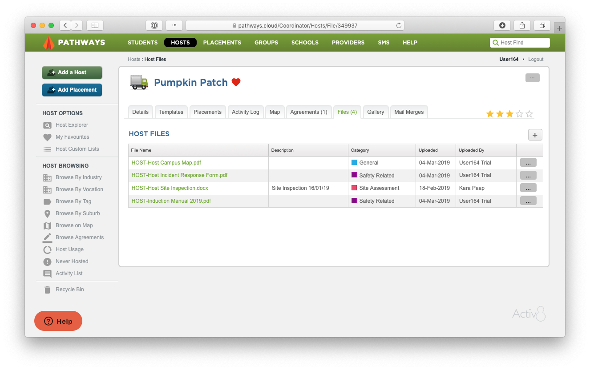Open the Recycle Bin
The image size is (590, 370).
69,290
